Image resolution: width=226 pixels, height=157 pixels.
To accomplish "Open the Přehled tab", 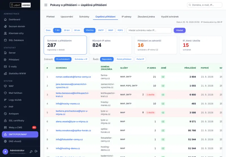I will point(51,17).
